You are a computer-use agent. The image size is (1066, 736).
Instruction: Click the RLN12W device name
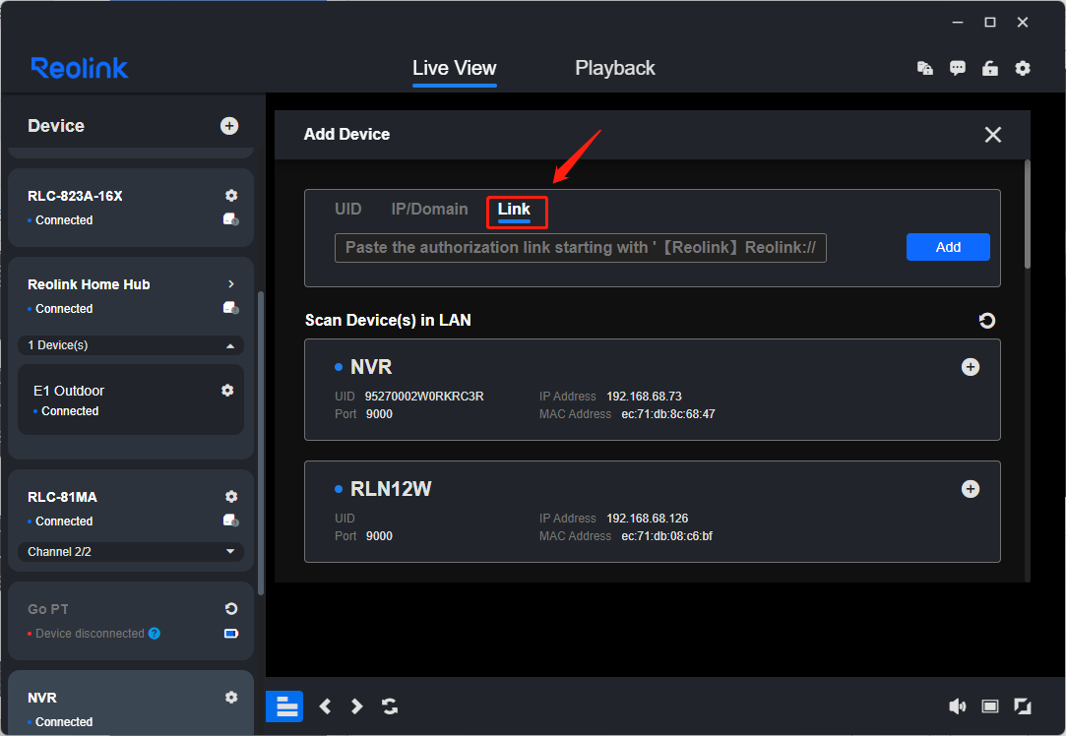click(391, 489)
